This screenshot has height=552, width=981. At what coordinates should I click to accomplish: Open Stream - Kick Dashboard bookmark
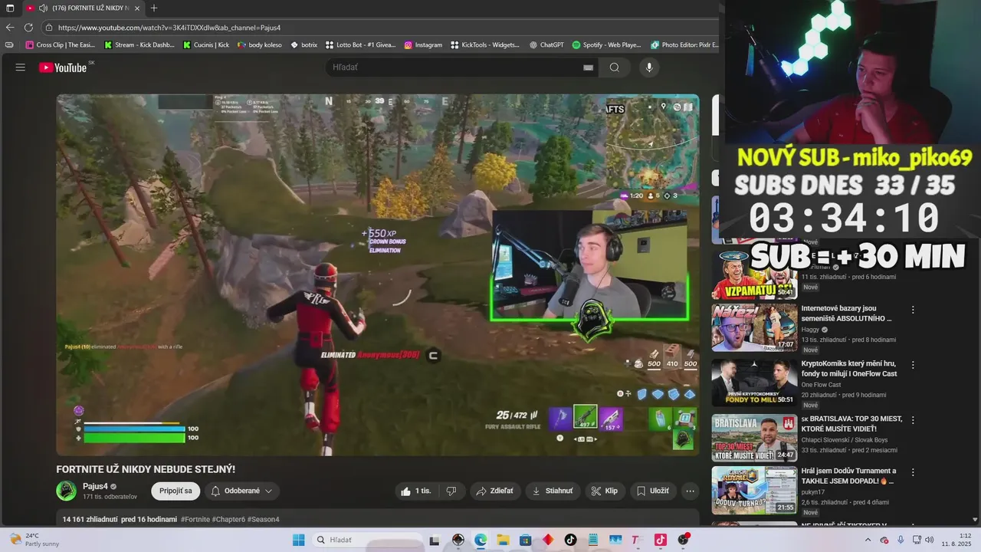click(139, 45)
